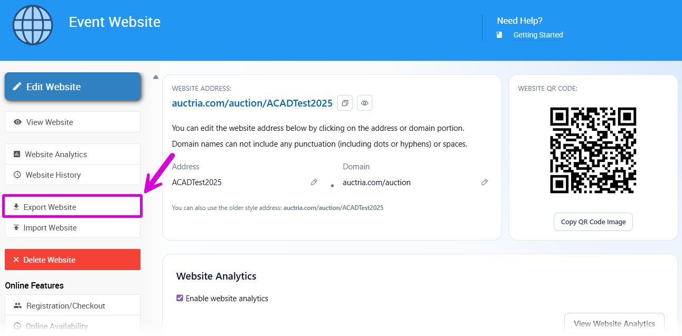Open the auctria.com/auction/ACADTest2025 address link

(x=252, y=103)
